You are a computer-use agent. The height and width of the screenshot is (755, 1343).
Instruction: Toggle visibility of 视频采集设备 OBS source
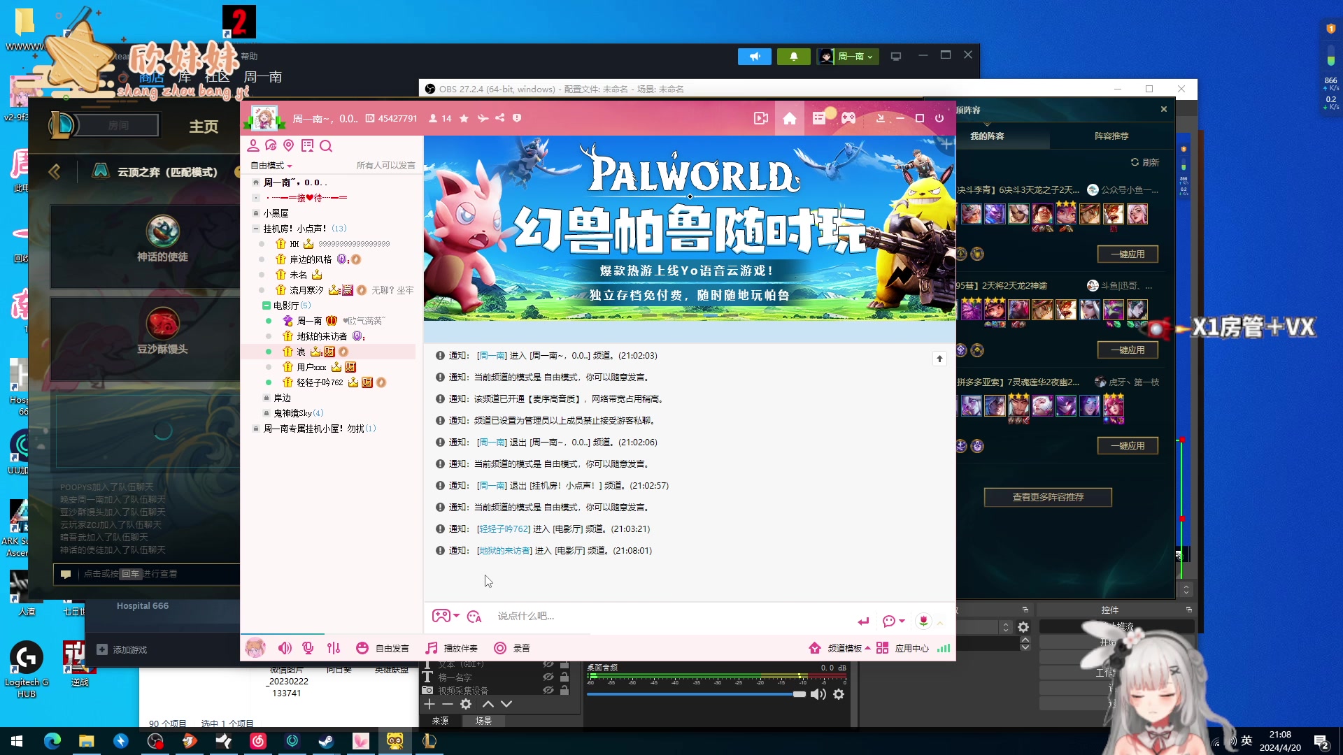pos(548,690)
